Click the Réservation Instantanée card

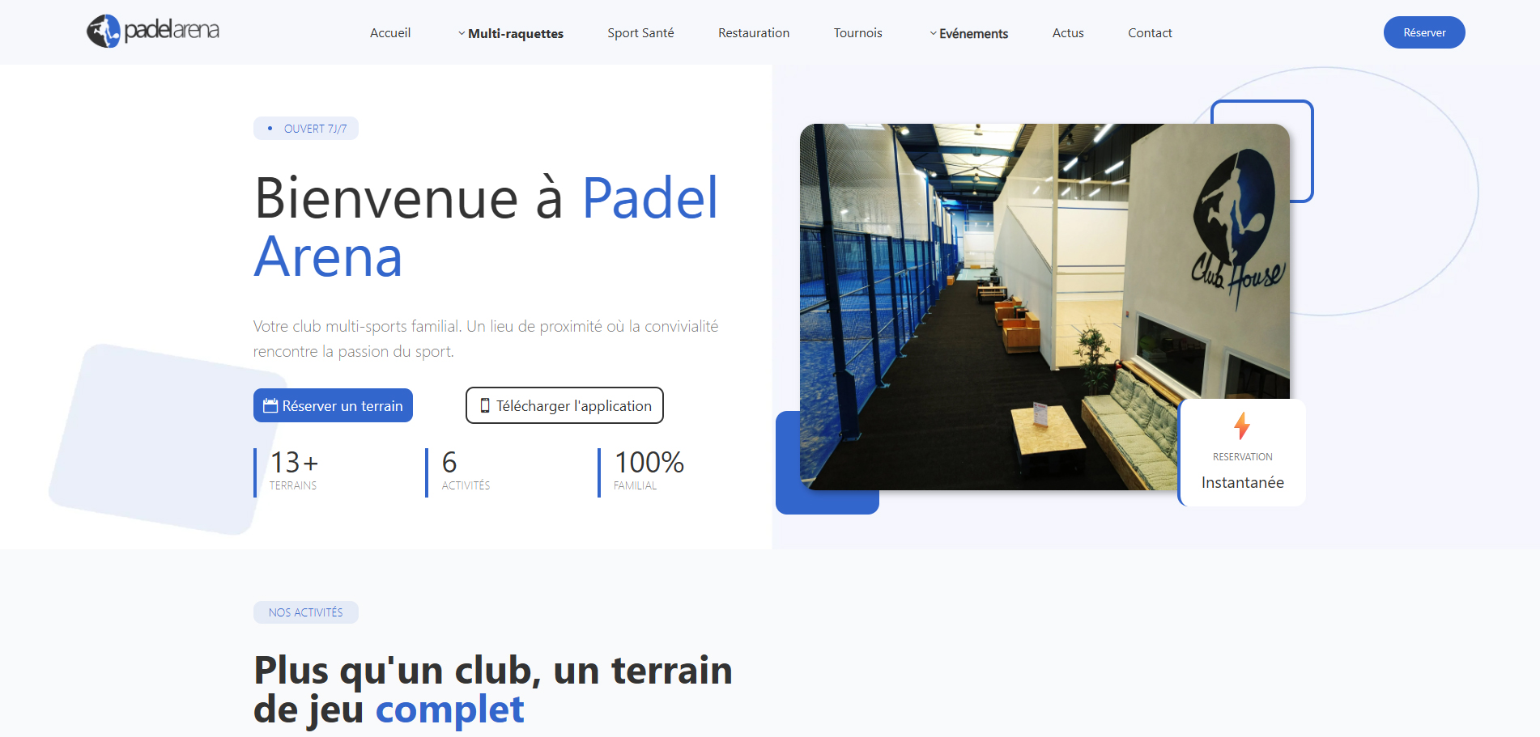tap(1242, 452)
